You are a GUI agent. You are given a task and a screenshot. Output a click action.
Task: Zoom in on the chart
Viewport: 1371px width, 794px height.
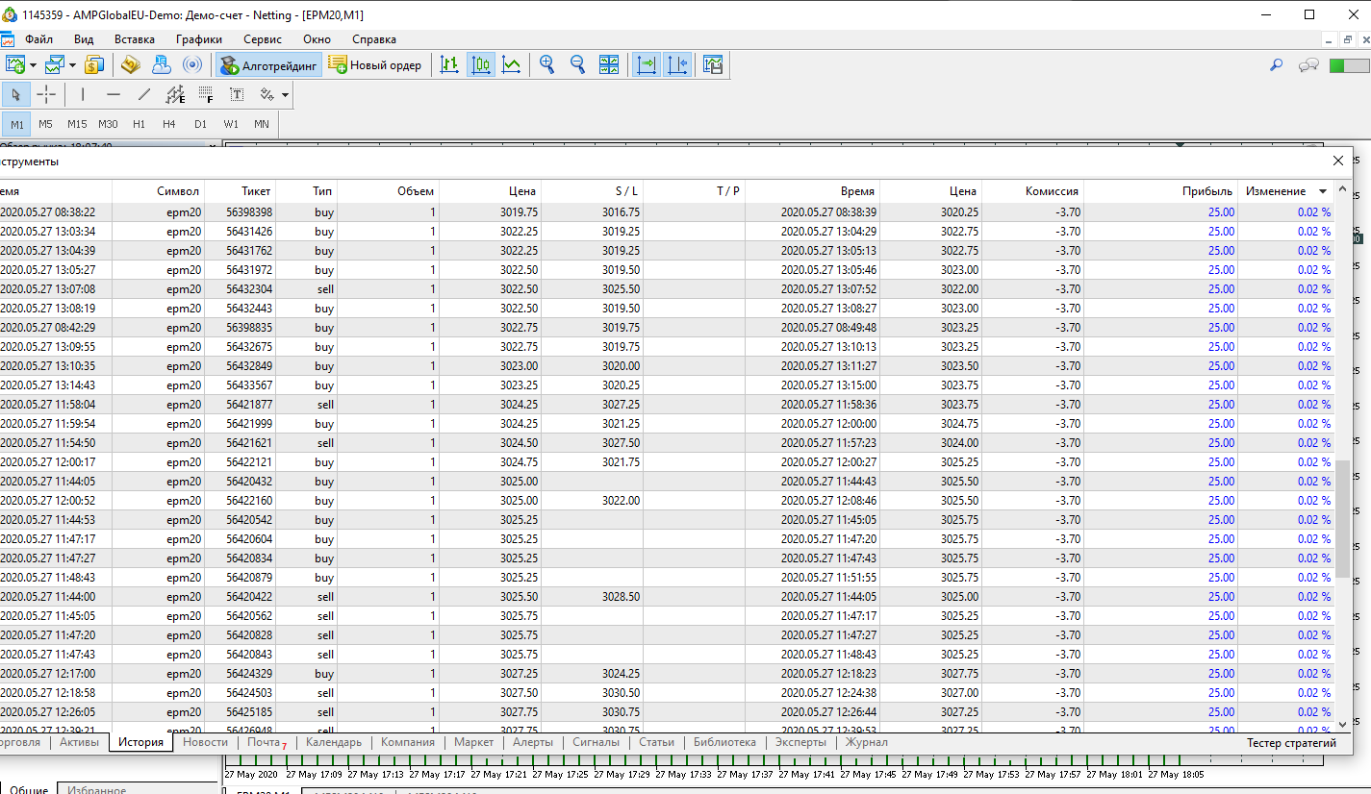click(546, 64)
